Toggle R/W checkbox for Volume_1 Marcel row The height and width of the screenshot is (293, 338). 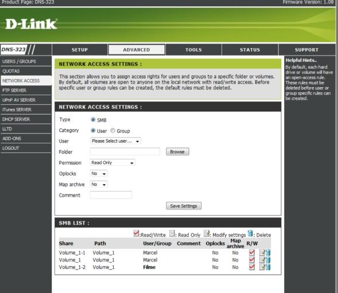tap(251, 260)
